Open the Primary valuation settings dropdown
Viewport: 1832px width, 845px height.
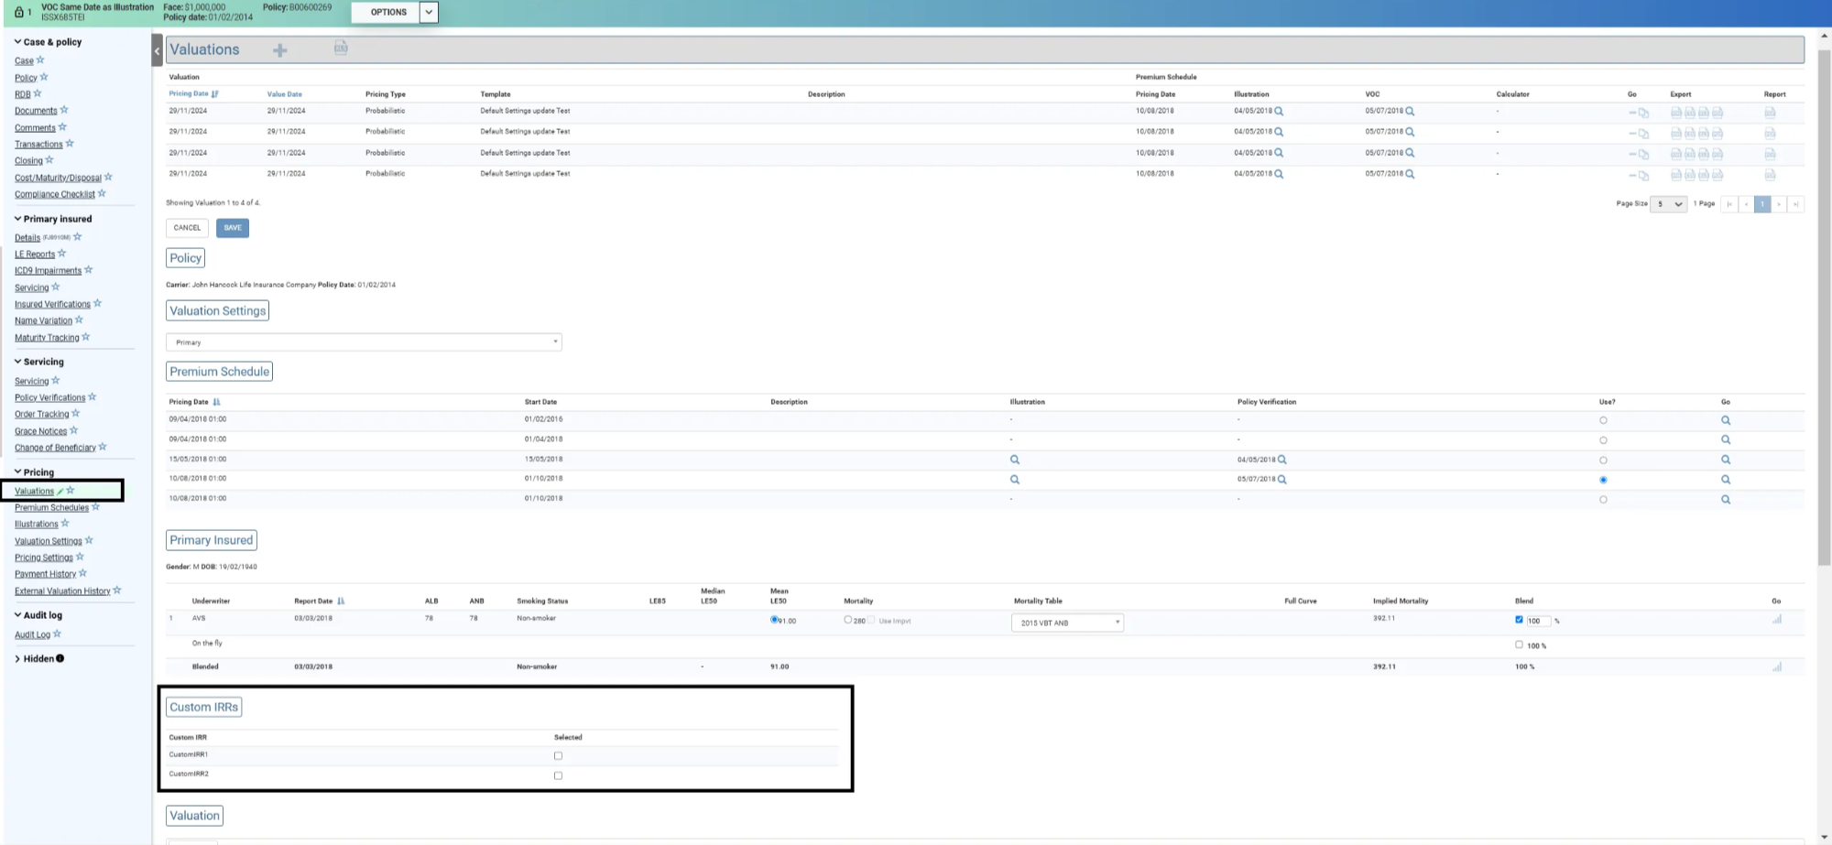(363, 342)
